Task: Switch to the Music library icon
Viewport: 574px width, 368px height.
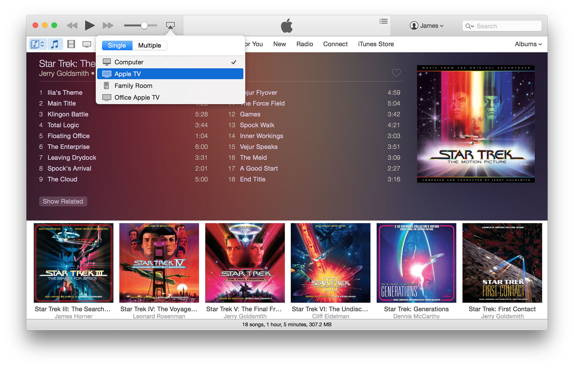Action: 55,44
